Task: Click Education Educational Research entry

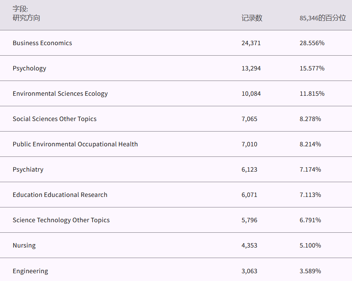Action: [60, 195]
